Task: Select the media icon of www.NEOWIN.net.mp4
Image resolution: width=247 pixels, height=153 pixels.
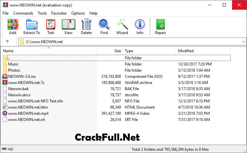Action: point(5,113)
